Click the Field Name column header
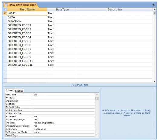This screenshot has height=140, width=159. [x=27, y=9]
